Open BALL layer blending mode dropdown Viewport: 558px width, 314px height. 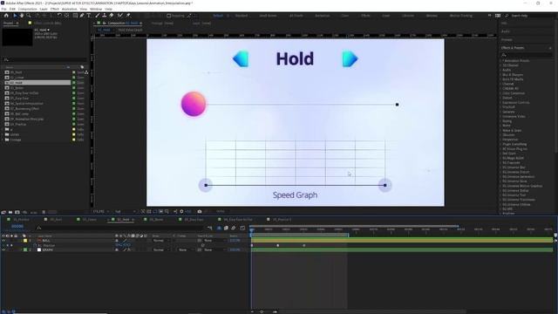click(x=160, y=241)
